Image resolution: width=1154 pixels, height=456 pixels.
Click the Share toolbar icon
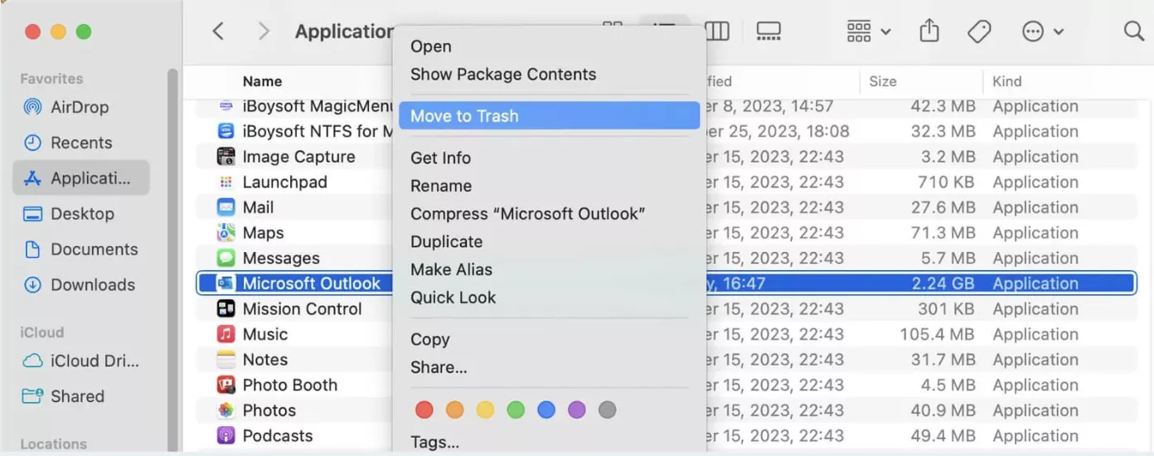click(929, 32)
